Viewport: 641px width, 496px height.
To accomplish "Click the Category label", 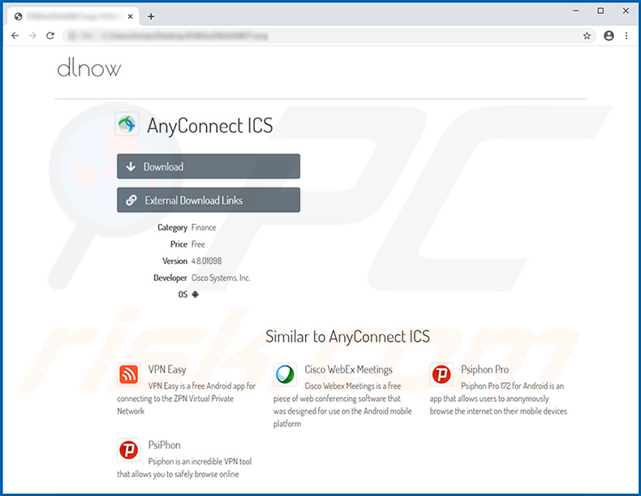I will 173,227.
